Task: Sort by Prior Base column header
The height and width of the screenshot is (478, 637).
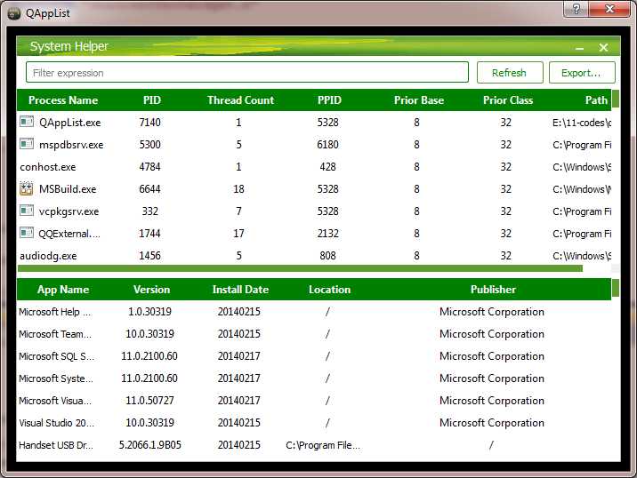Action: pos(419,100)
